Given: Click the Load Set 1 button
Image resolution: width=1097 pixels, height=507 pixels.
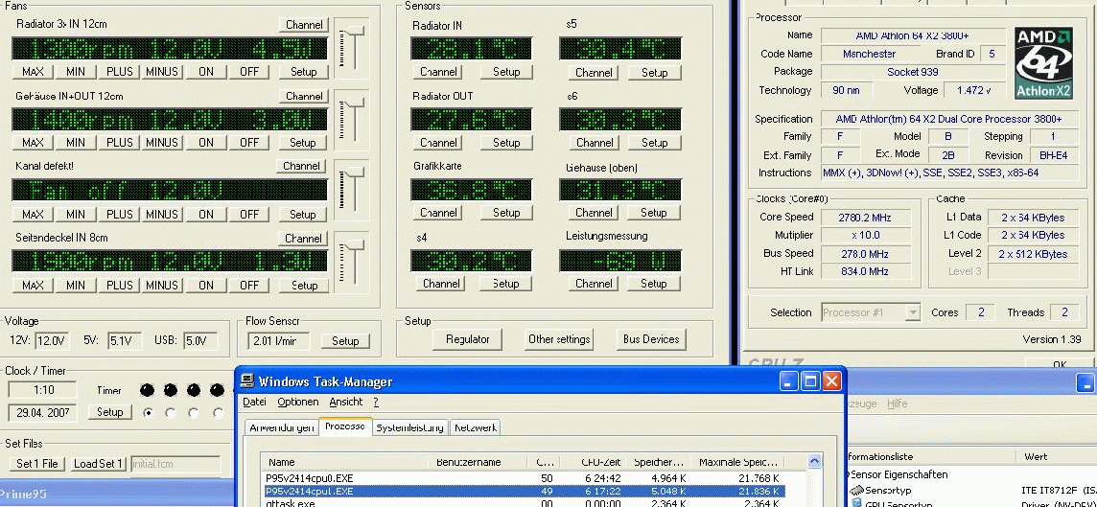Looking at the screenshot, I should coord(99,464).
